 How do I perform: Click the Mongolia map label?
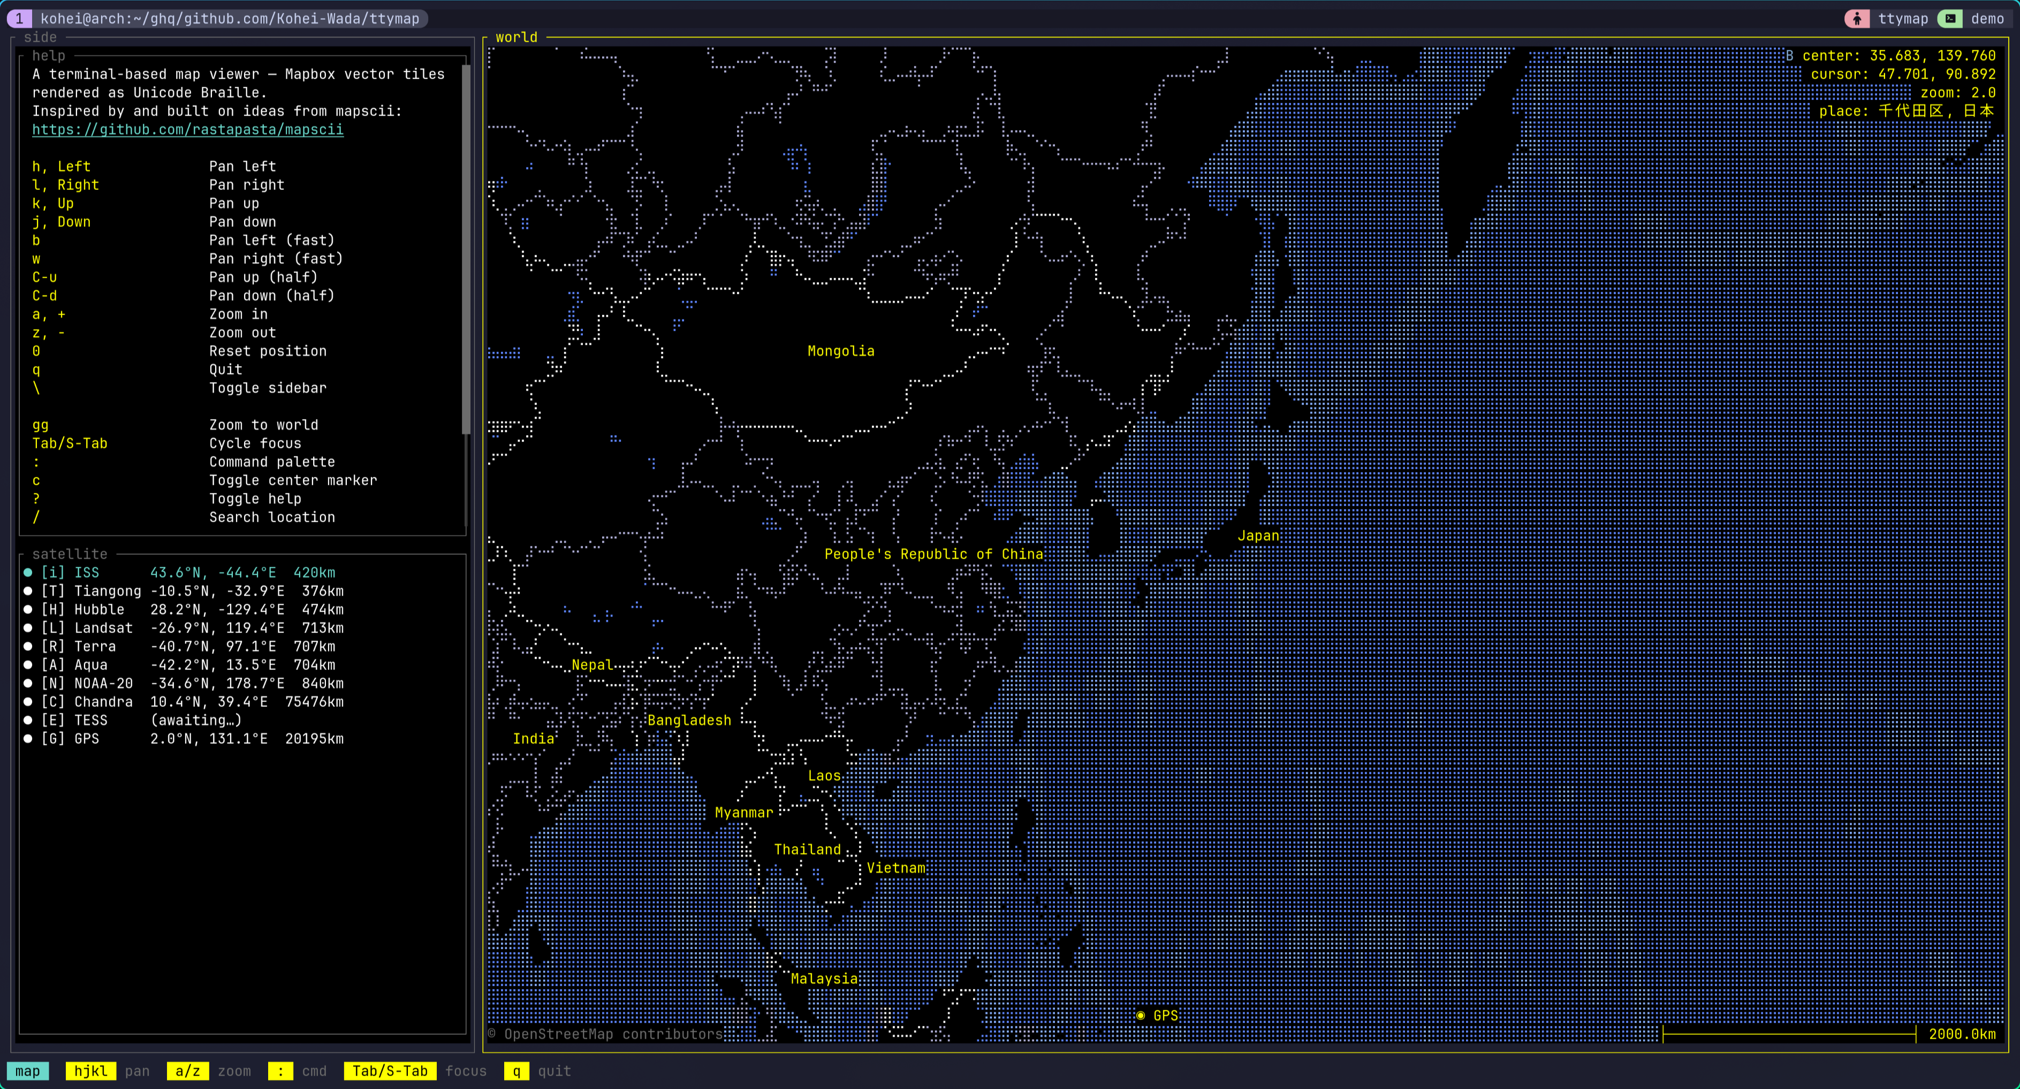click(x=841, y=351)
